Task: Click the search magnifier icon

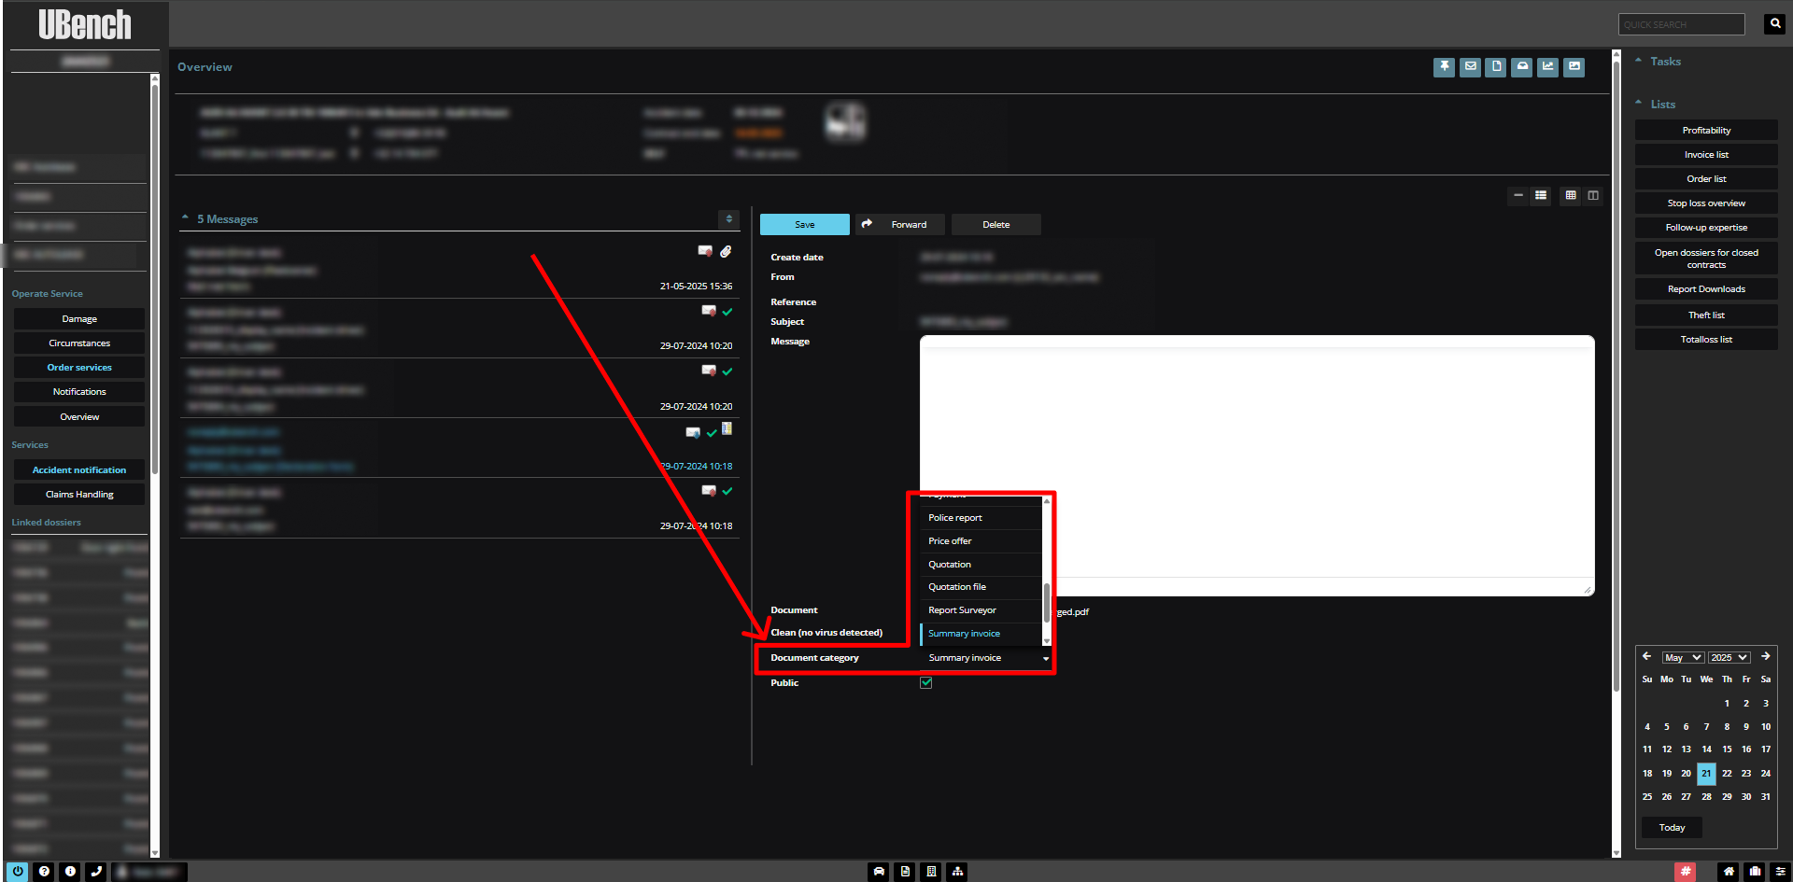Action: coord(1775,24)
